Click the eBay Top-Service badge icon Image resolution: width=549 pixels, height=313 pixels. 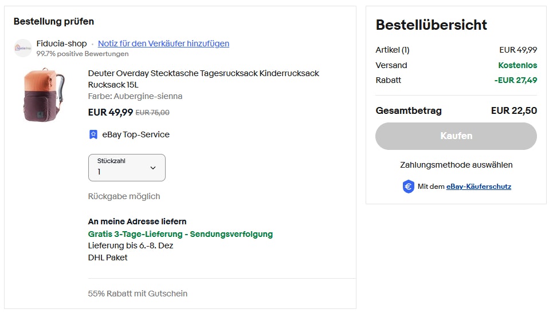pos(93,134)
